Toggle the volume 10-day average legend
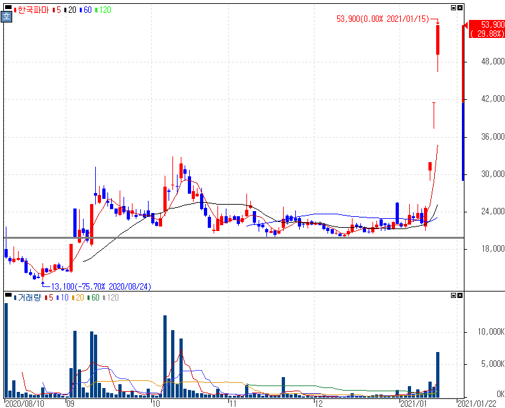 (62, 297)
